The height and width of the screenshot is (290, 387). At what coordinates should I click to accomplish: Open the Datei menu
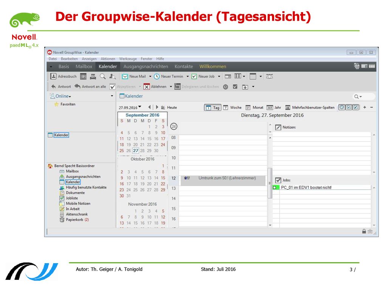53,59
